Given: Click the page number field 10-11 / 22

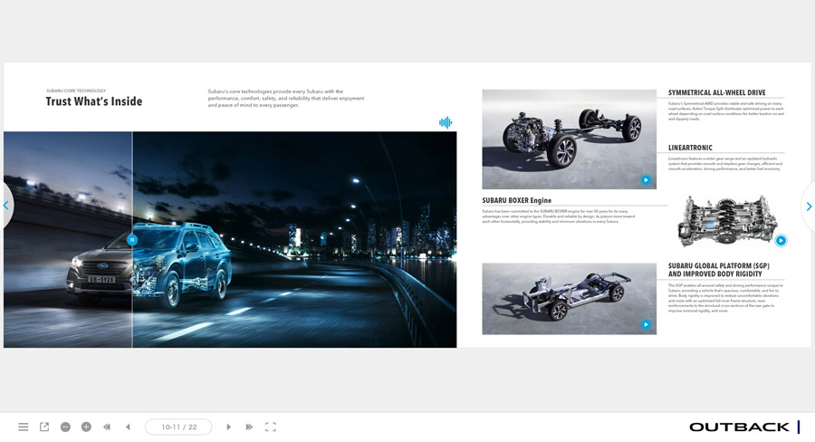Looking at the screenshot, I should click(x=178, y=427).
